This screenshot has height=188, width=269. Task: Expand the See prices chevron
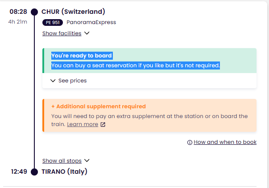pos(53,81)
